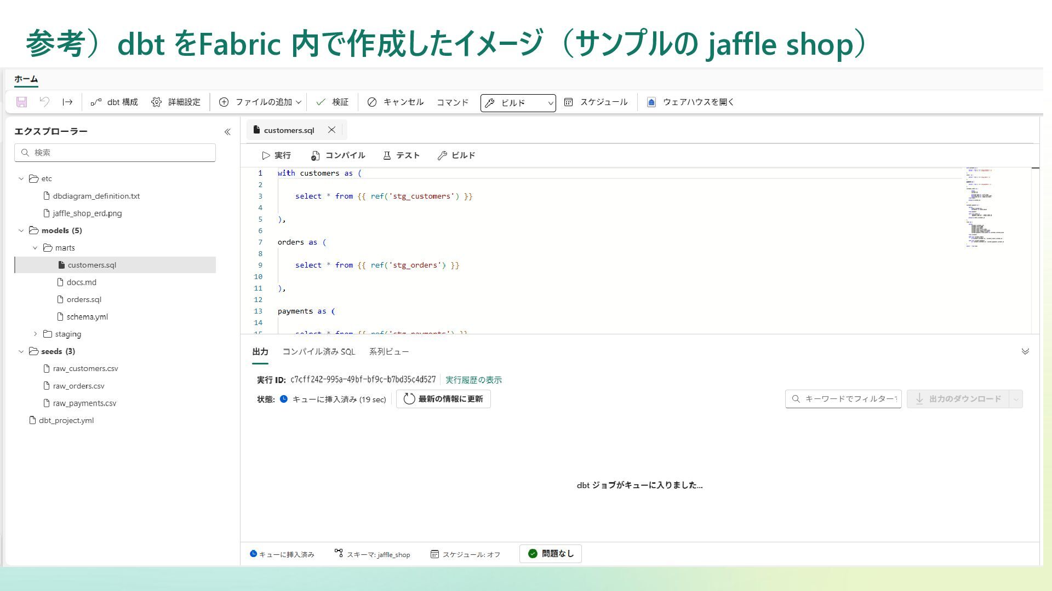1052x591 pixels.
Task: Open raw_orders.csv seed file
Action: coord(74,386)
